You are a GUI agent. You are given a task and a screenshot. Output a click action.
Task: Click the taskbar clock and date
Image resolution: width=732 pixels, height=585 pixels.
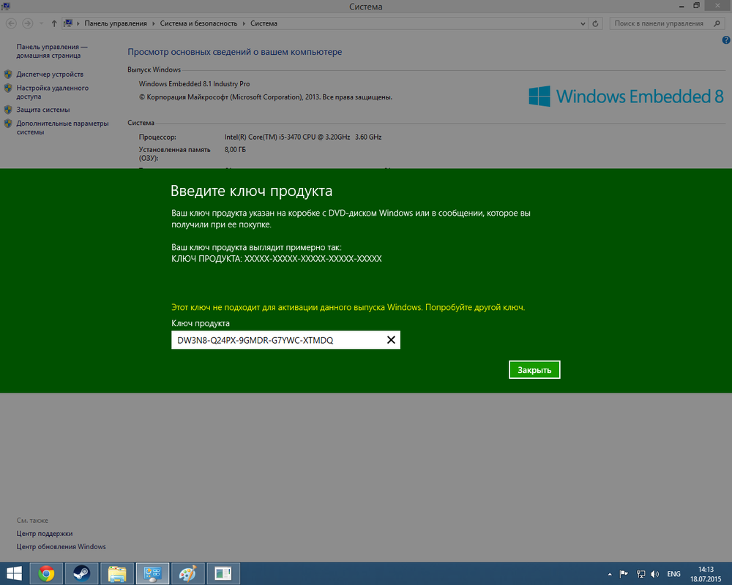point(705,573)
